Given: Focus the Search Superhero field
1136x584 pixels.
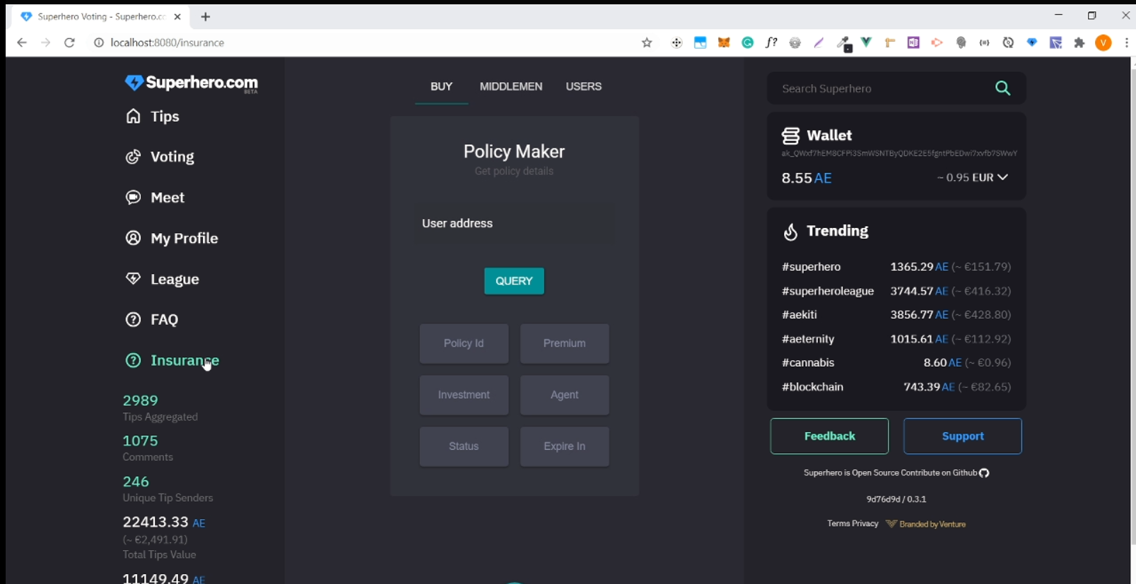Looking at the screenshot, I should point(880,89).
